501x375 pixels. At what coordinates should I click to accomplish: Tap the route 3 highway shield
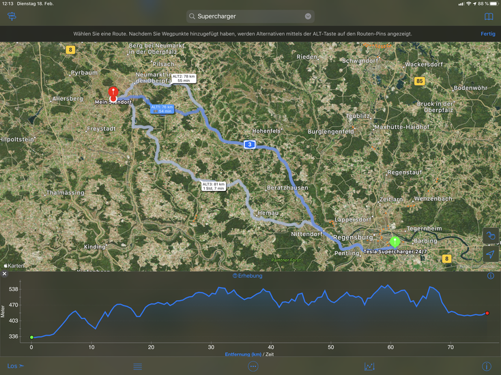pyautogui.click(x=250, y=145)
